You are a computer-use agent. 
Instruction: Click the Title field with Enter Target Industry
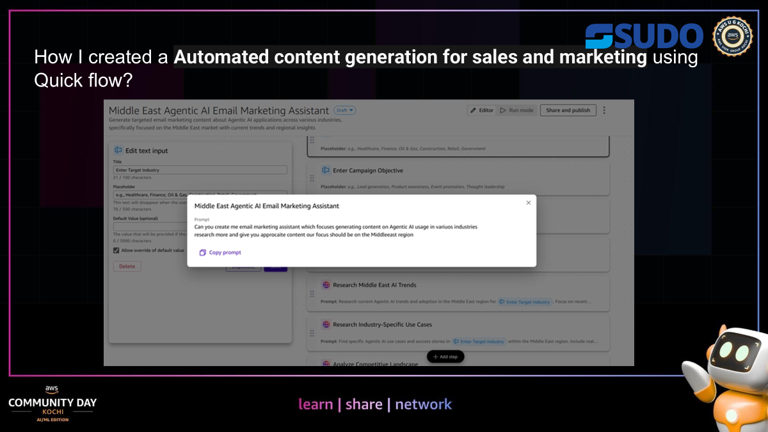pyautogui.click(x=200, y=170)
